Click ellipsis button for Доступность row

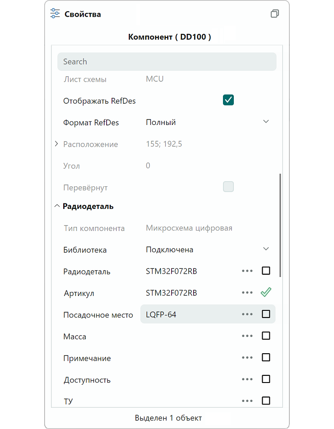click(247, 379)
